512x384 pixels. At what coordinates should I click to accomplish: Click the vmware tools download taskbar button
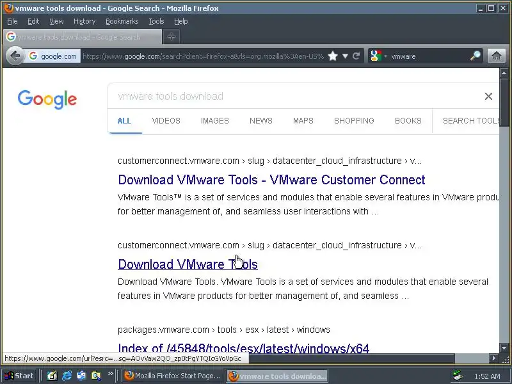(x=278, y=376)
